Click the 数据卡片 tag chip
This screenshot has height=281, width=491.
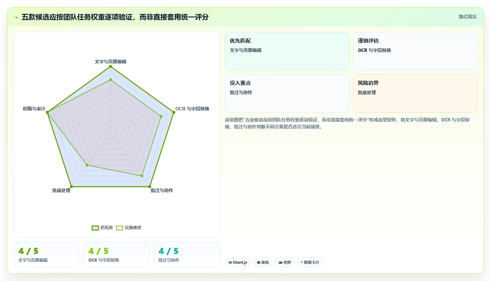(x=310, y=262)
